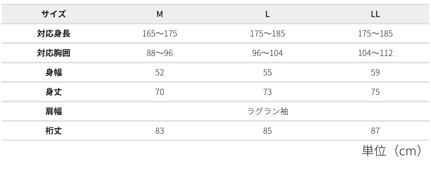Screen dimensions: 431x172
Task: Click the ラグラン袖 cell
Action: (267, 112)
